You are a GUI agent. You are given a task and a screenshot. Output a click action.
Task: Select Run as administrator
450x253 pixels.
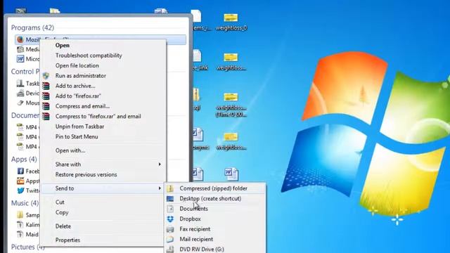[81, 76]
